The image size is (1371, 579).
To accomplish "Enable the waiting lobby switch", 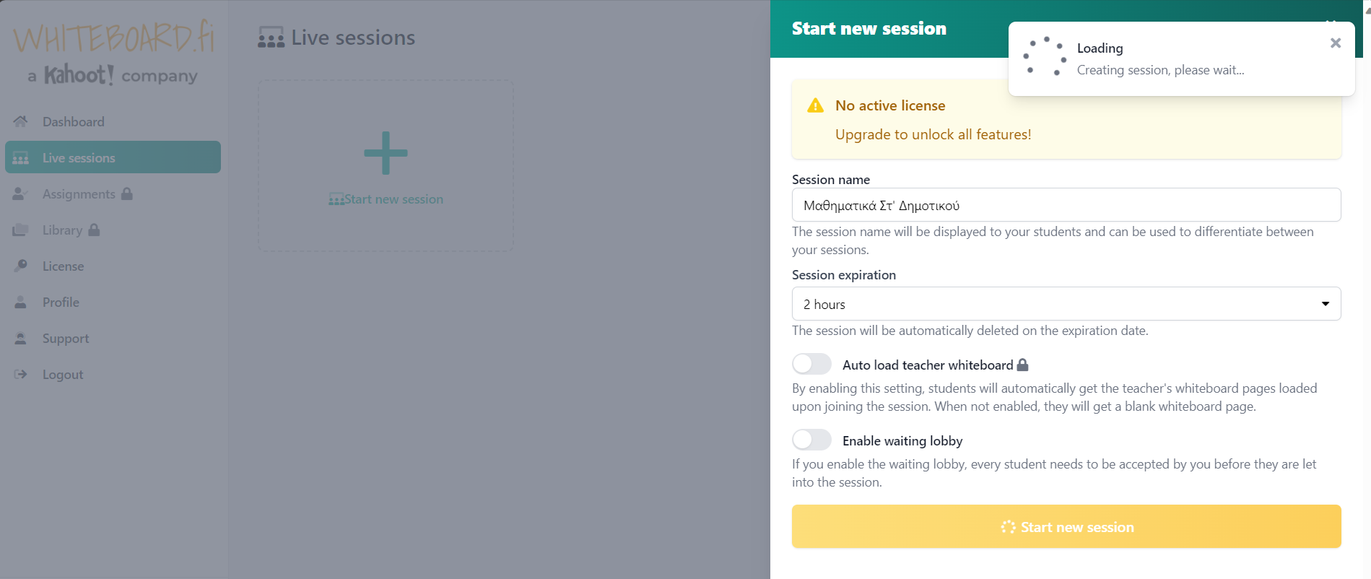I will click(x=811, y=440).
